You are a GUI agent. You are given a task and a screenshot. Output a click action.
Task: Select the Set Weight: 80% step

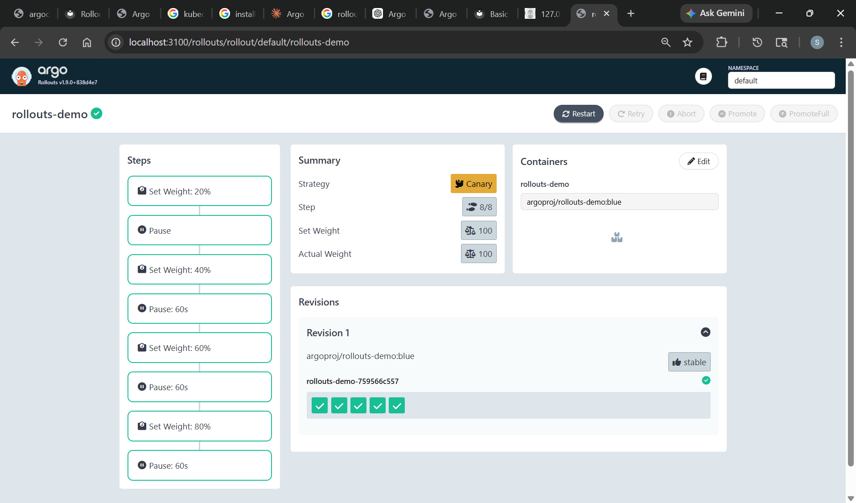(200, 426)
